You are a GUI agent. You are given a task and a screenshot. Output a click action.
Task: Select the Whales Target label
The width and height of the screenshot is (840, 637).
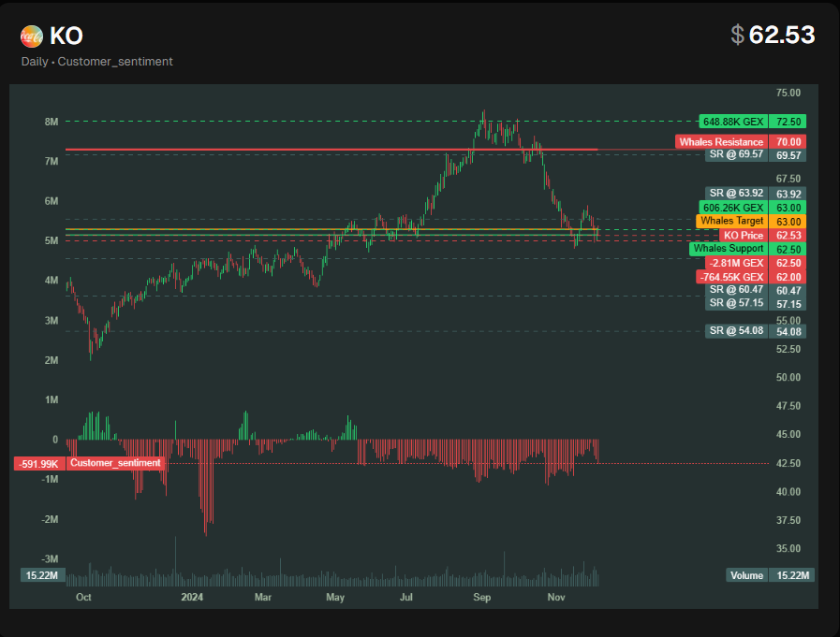[x=731, y=221]
